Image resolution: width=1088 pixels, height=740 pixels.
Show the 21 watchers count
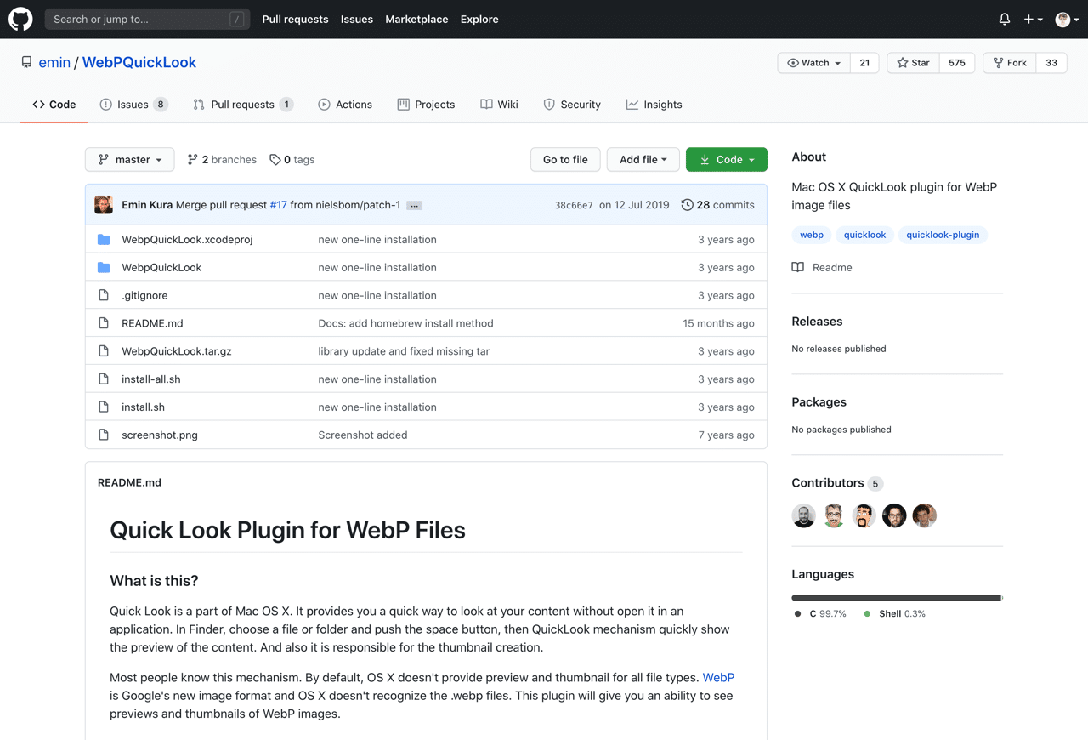click(864, 63)
